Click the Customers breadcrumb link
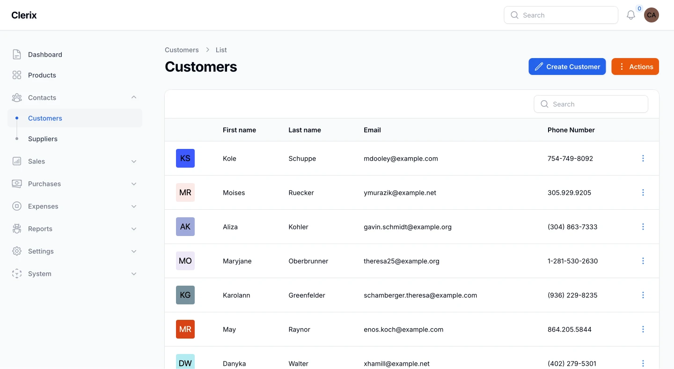The width and height of the screenshot is (674, 369). [x=182, y=50]
